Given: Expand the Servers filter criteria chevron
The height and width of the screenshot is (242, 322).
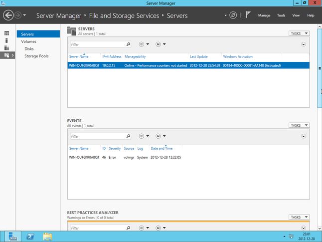Looking at the screenshot, I should point(304,44).
